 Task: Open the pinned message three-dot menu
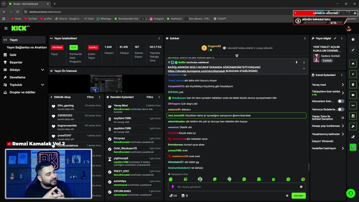304,62
